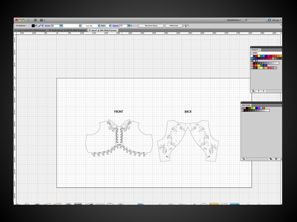Select grays color group folder in SWATCHES panel
297x222 pixels.
coord(242,111)
